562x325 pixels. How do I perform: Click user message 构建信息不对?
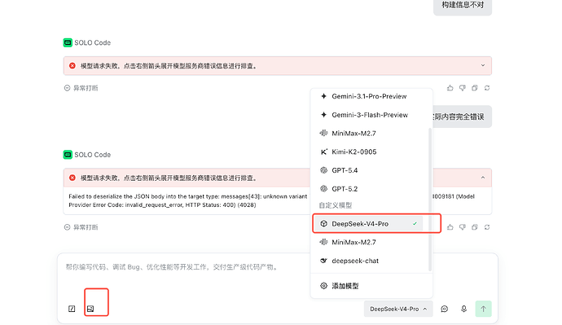coord(463,5)
